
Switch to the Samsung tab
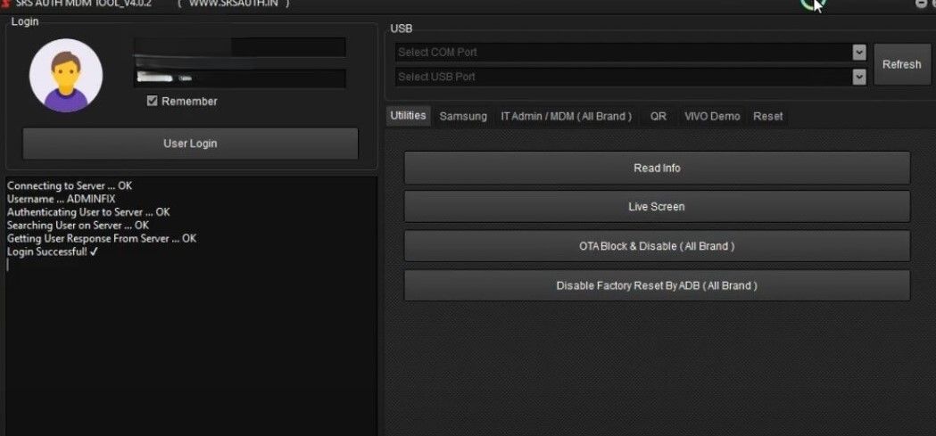463,116
